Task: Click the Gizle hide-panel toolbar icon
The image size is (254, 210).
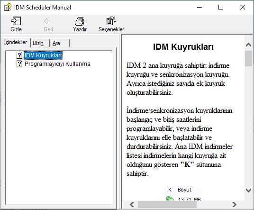Action: pos(16,21)
